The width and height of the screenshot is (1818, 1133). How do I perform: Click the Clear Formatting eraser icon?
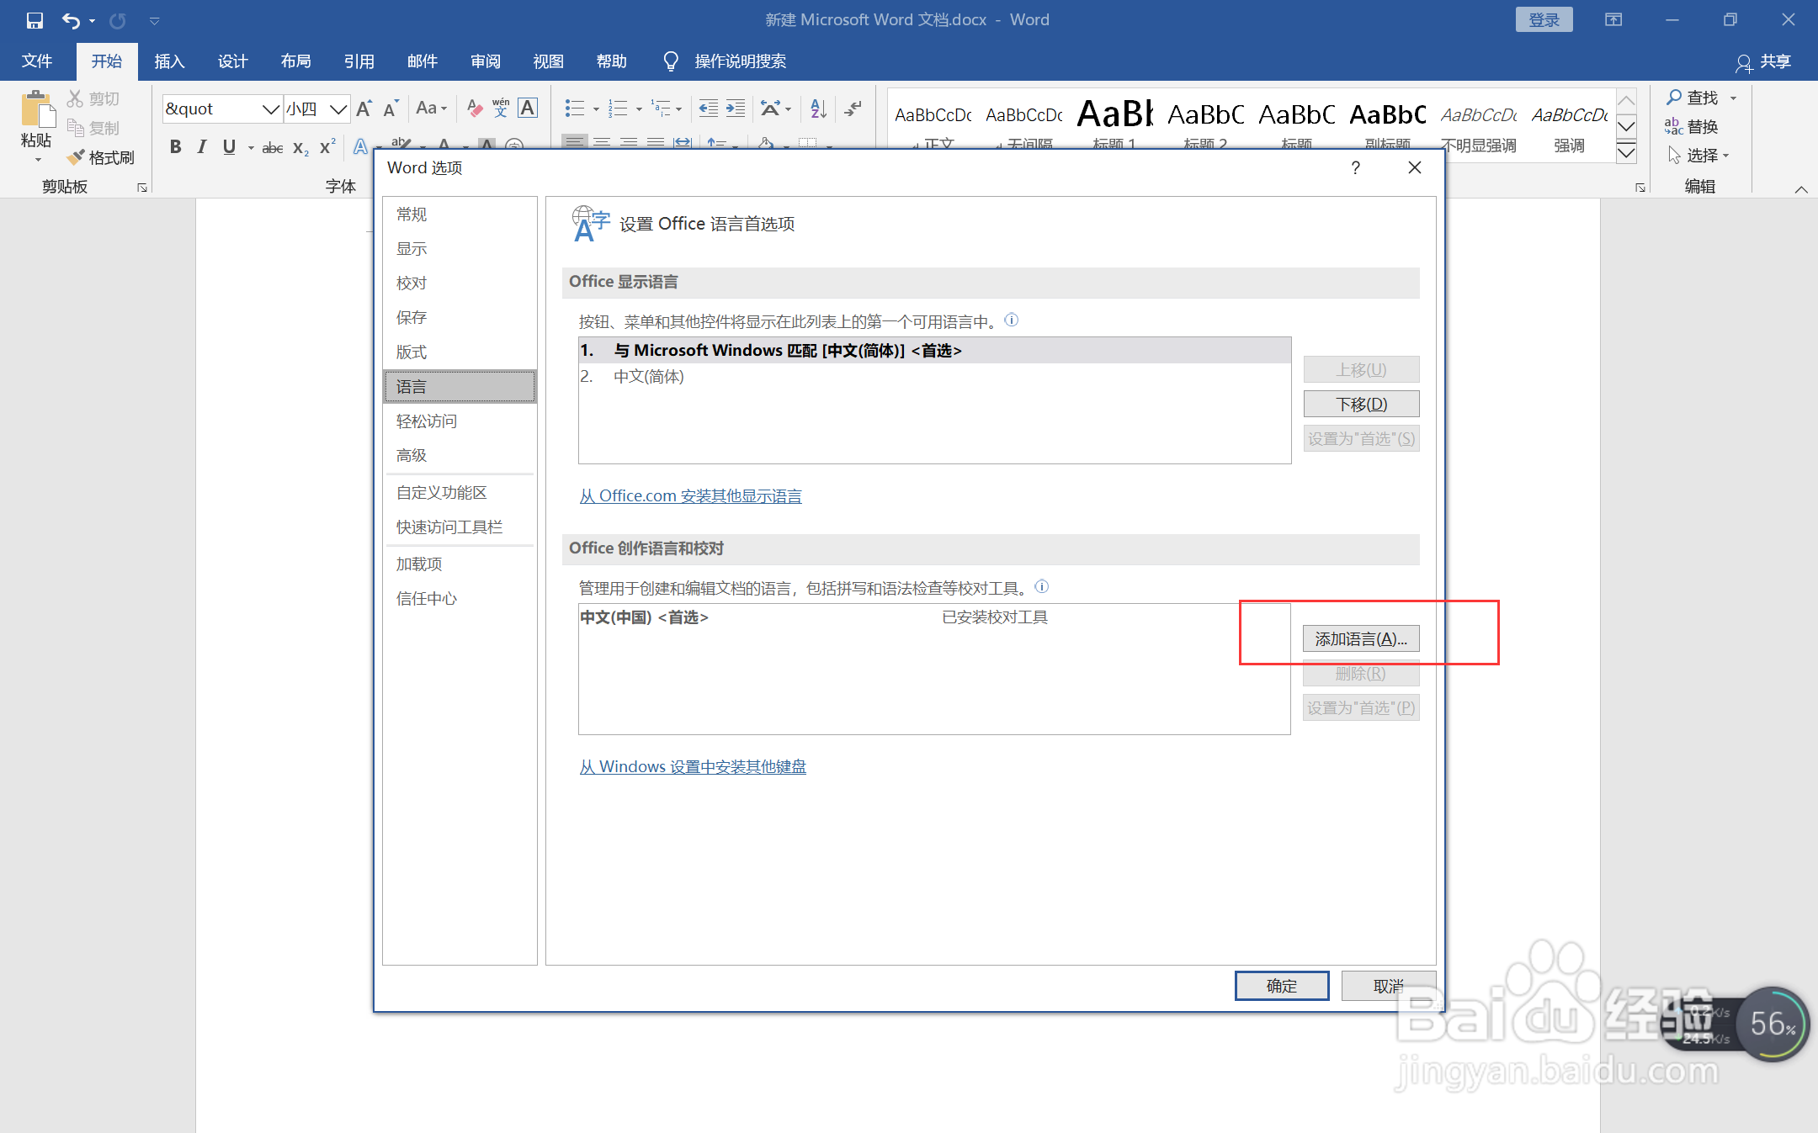pos(475,109)
